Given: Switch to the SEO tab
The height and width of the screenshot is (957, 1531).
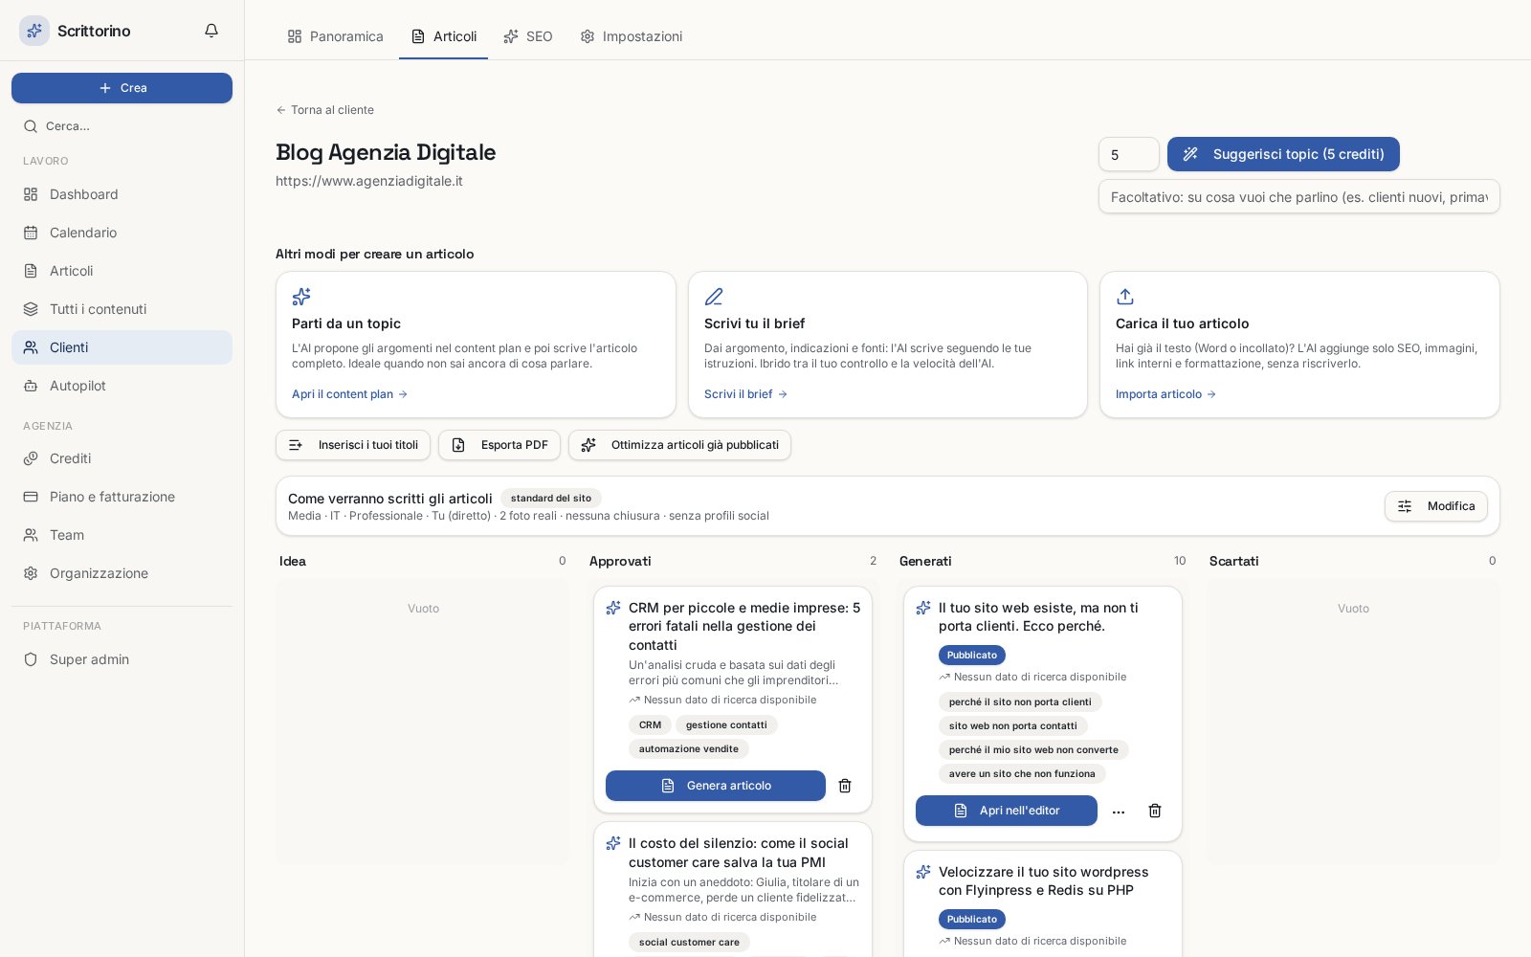Looking at the screenshot, I should point(528,36).
